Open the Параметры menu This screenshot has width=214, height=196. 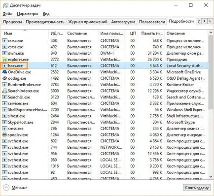(x=28, y=14)
